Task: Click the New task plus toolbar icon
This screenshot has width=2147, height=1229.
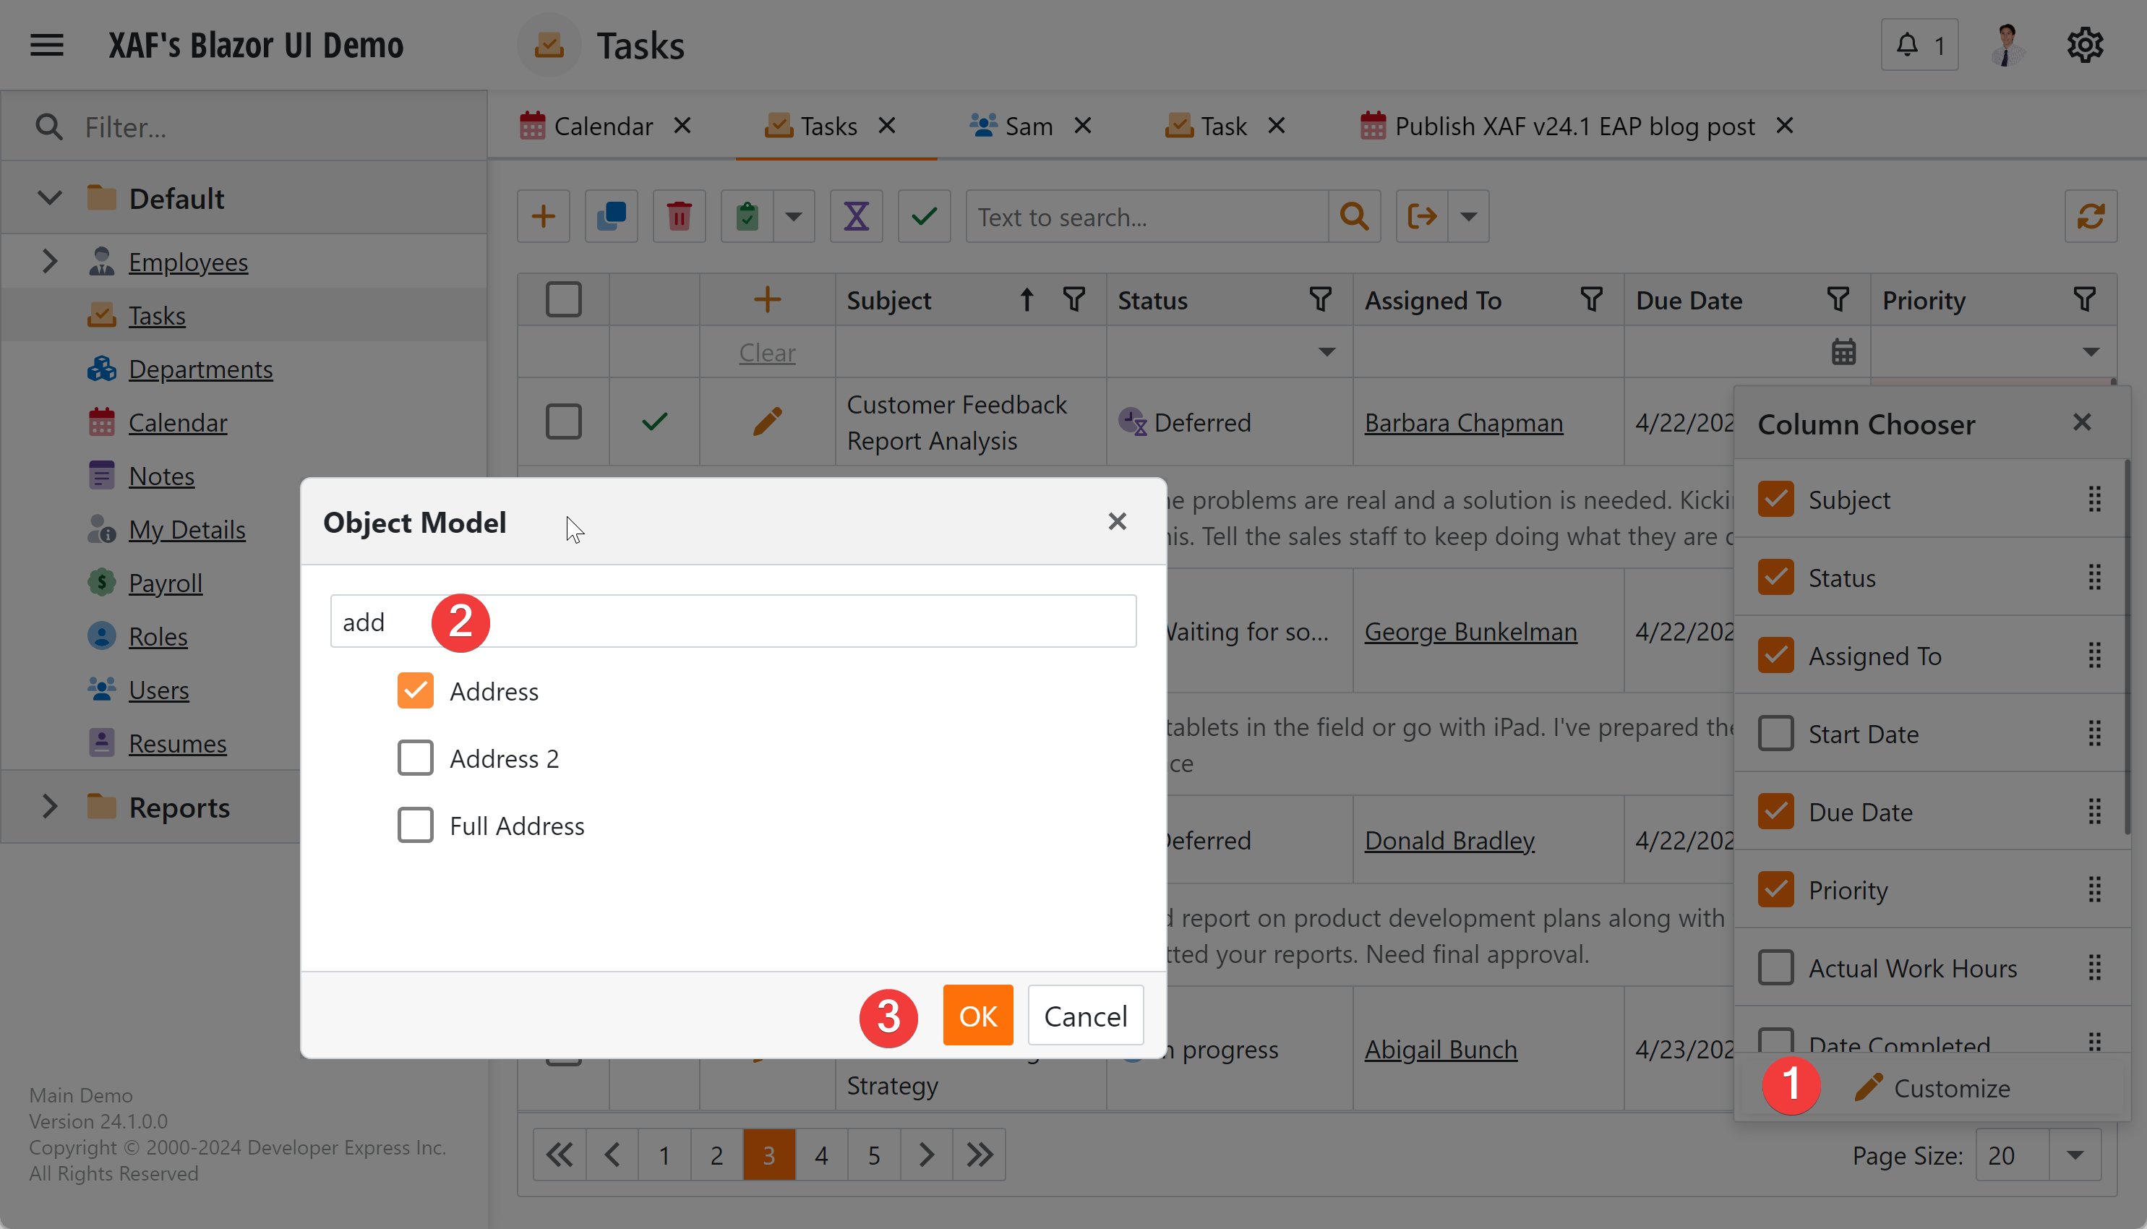Action: pos(544,217)
